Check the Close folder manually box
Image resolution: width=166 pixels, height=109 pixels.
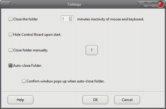10,50
